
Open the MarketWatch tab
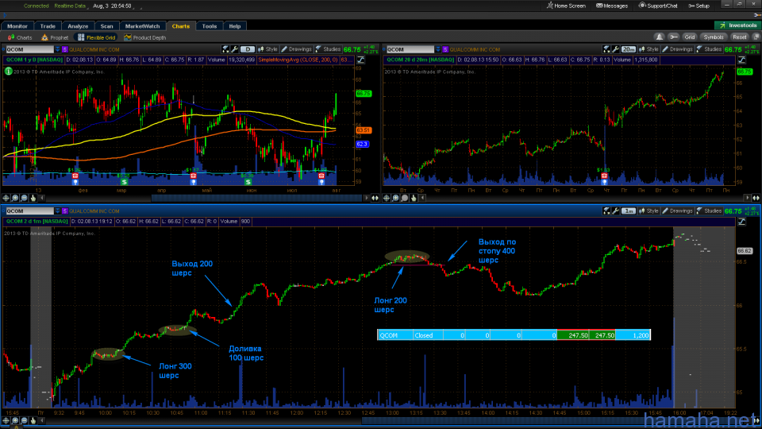[142, 26]
